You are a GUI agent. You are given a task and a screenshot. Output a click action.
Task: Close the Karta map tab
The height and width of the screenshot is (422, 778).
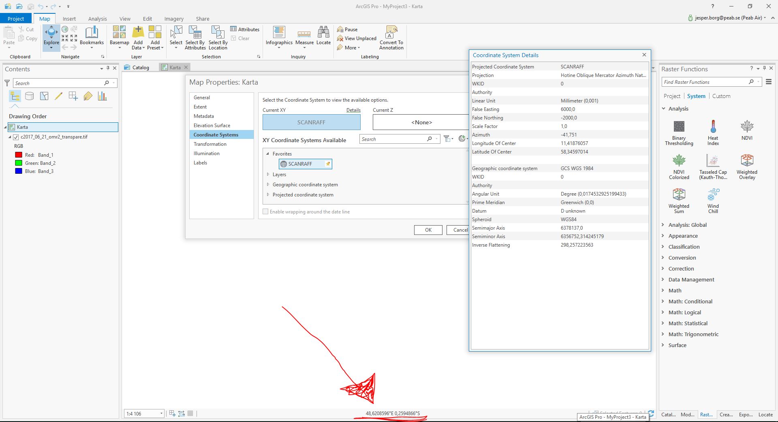[x=186, y=67]
